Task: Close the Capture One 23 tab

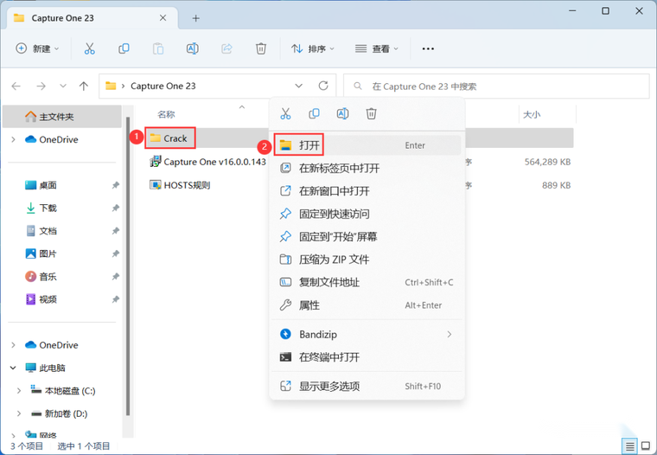Action: [x=163, y=18]
